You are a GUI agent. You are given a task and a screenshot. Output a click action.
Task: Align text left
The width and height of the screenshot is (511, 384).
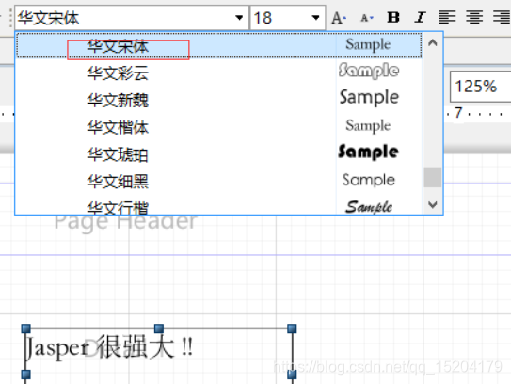[447, 17]
